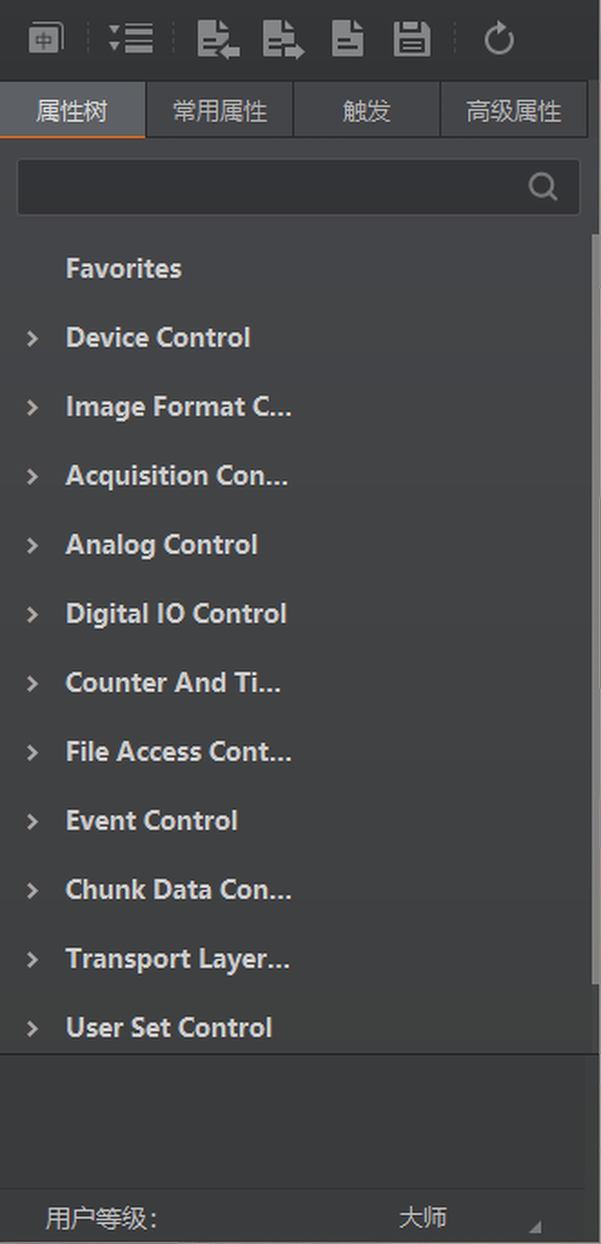Select the Image Format Control item label
The width and height of the screenshot is (601, 1244).
(x=179, y=407)
